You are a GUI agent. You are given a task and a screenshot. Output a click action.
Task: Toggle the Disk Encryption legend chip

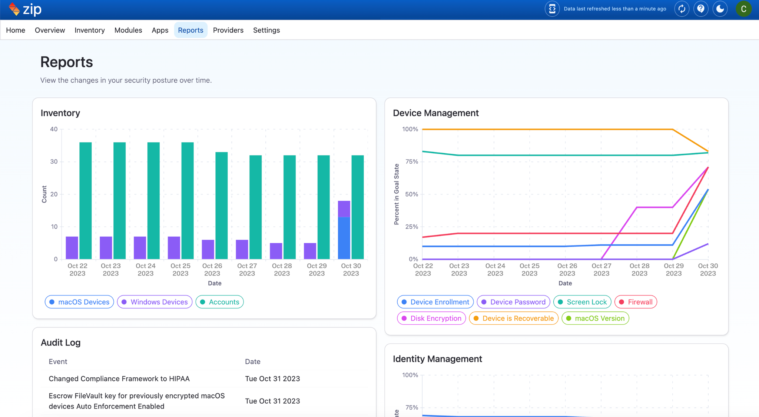pyautogui.click(x=431, y=318)
